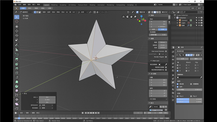Screen dimensions: 217x122
Task: Hide the Light object in viewport
Action: click(199, 23)
